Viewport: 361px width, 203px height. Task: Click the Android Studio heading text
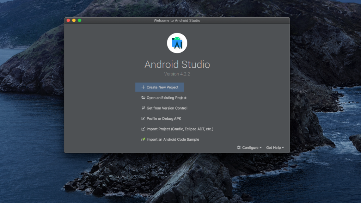click(x=177, y=64)
